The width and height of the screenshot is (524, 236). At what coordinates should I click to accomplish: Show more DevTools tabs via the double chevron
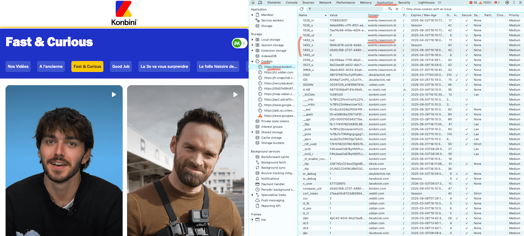pos(439,2)
